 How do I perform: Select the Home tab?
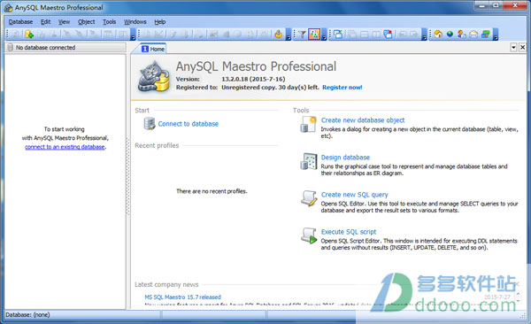pos(153,49)
